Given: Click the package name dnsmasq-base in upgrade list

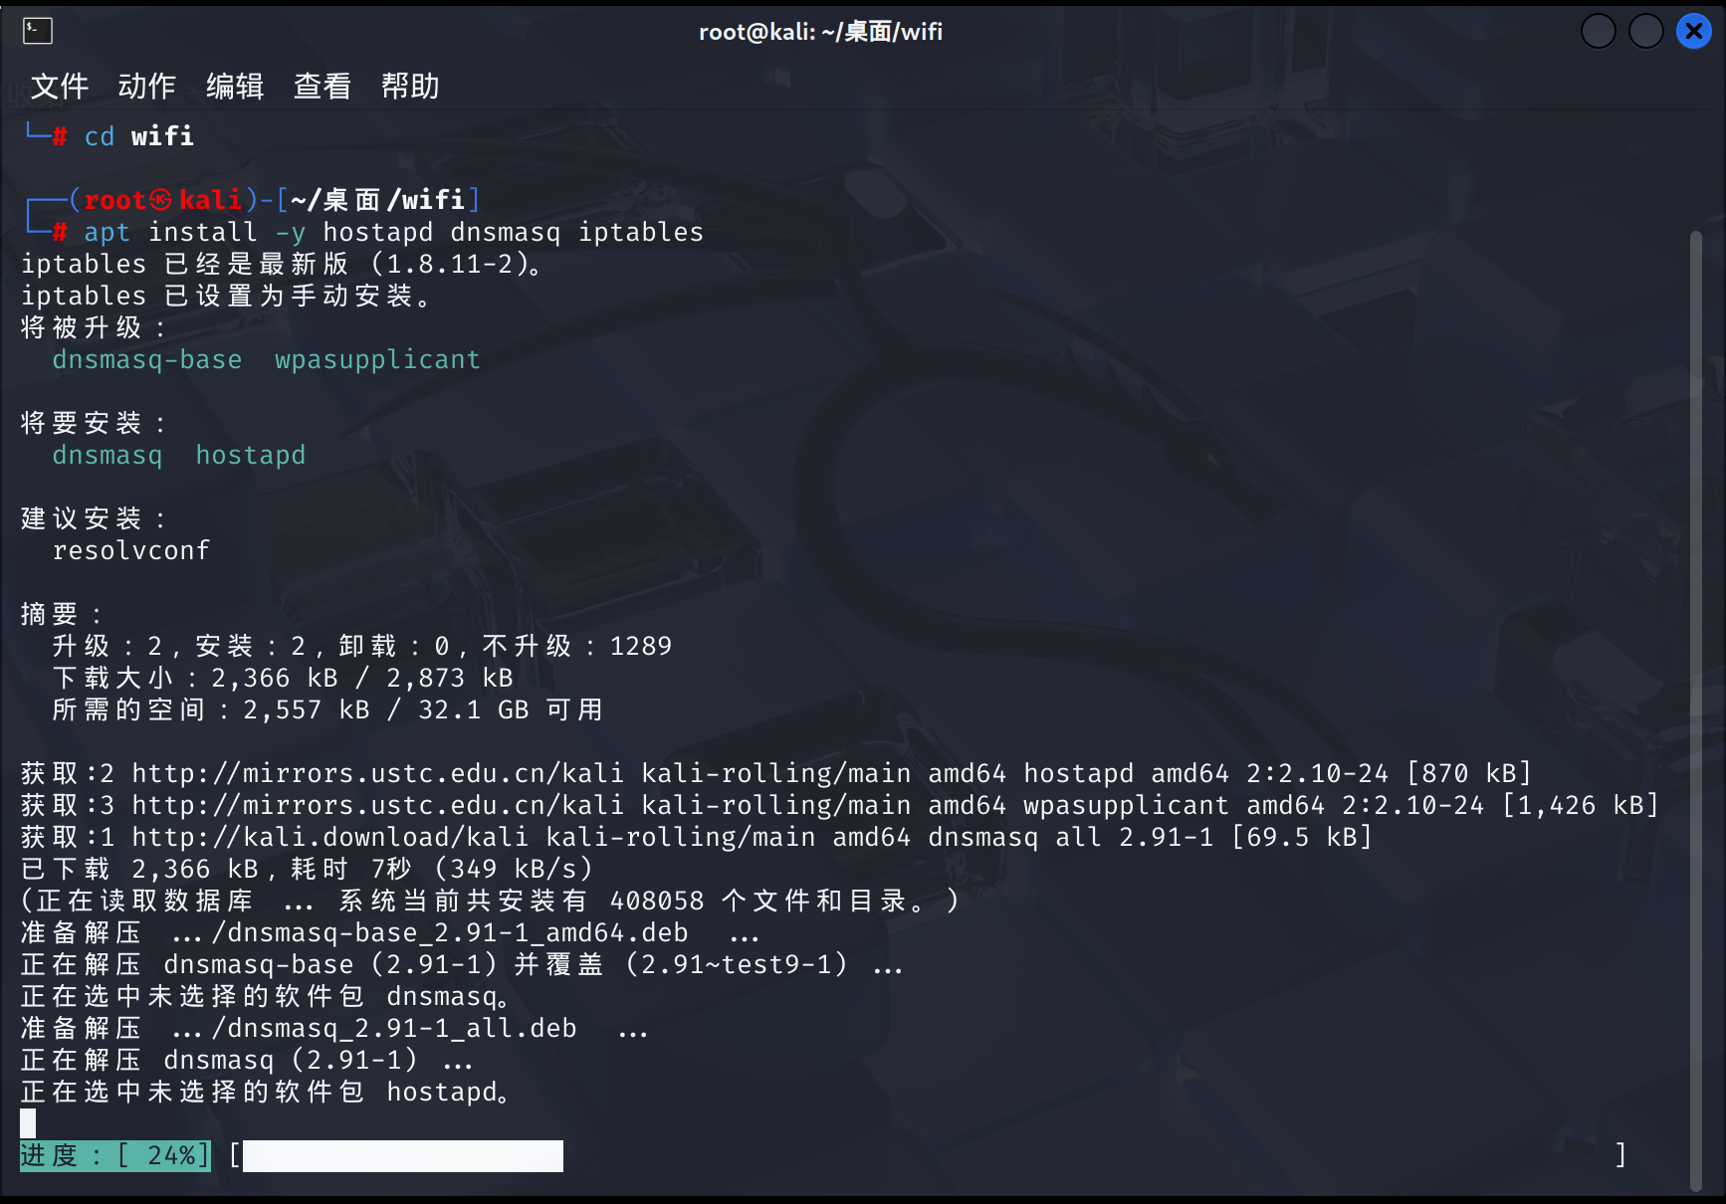Looking at the screenshot, I should (x=147, y=359).
